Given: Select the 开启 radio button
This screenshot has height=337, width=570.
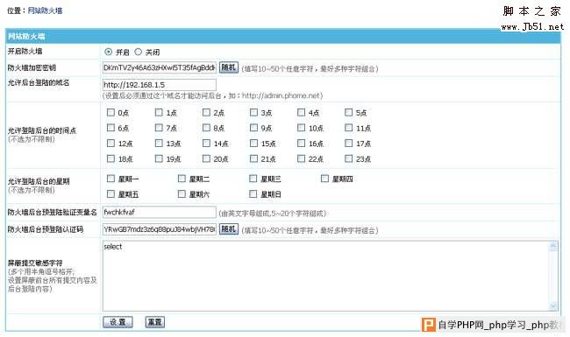Looking at the screenshot, I should [108, 52].
